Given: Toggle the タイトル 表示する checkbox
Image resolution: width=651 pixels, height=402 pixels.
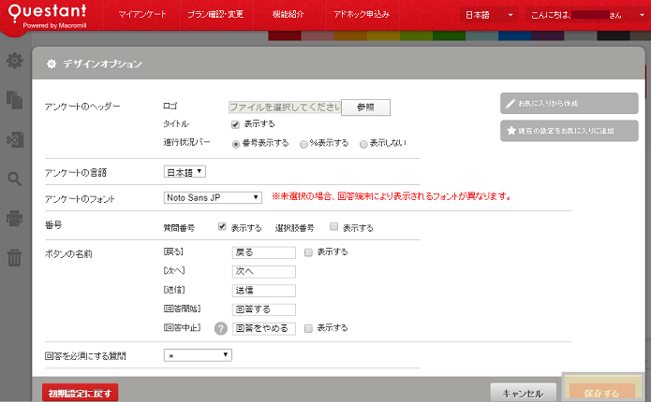Looking at the screenshot, I should click(236, 124).
